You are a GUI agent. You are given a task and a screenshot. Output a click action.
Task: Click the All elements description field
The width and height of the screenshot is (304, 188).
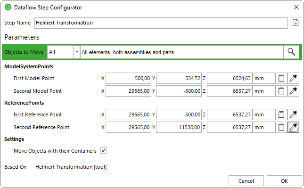tap(182, 52)
